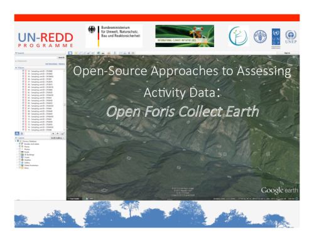Image resolution: width=314 pixels, height=242 pixels.
Task: Click the Save Image toolbar icon
Action: 129,53
